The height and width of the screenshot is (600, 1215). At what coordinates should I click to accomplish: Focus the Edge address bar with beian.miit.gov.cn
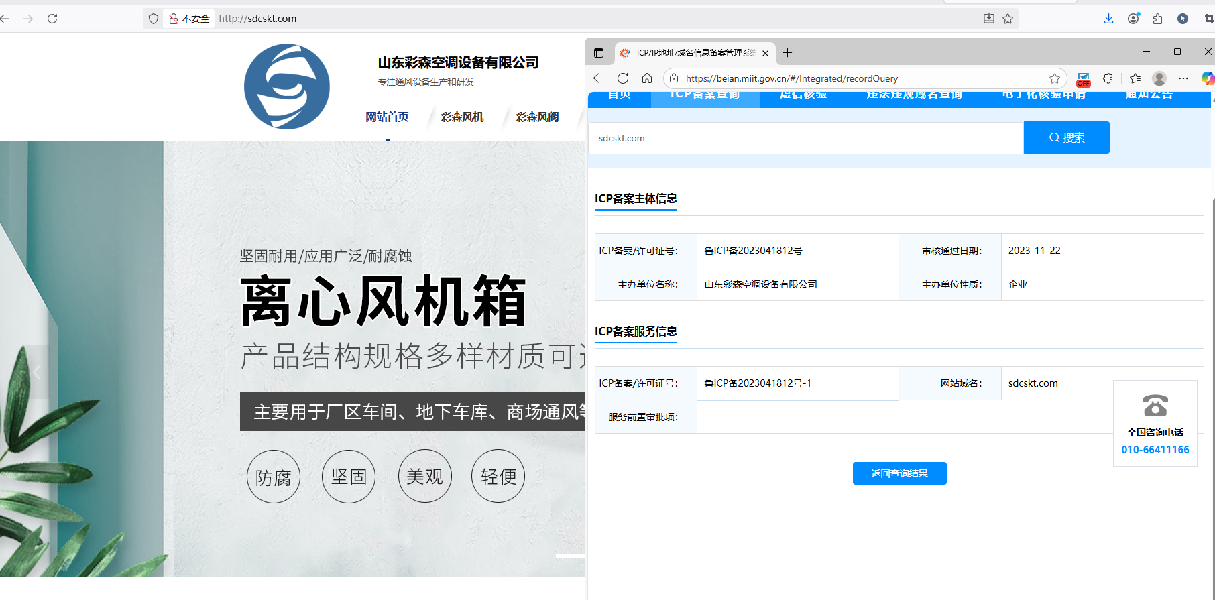click(x=865, y=78)
